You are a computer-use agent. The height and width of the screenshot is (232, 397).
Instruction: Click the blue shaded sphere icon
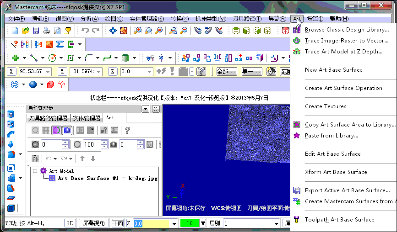pyautogui.click(x=33, y=84)
